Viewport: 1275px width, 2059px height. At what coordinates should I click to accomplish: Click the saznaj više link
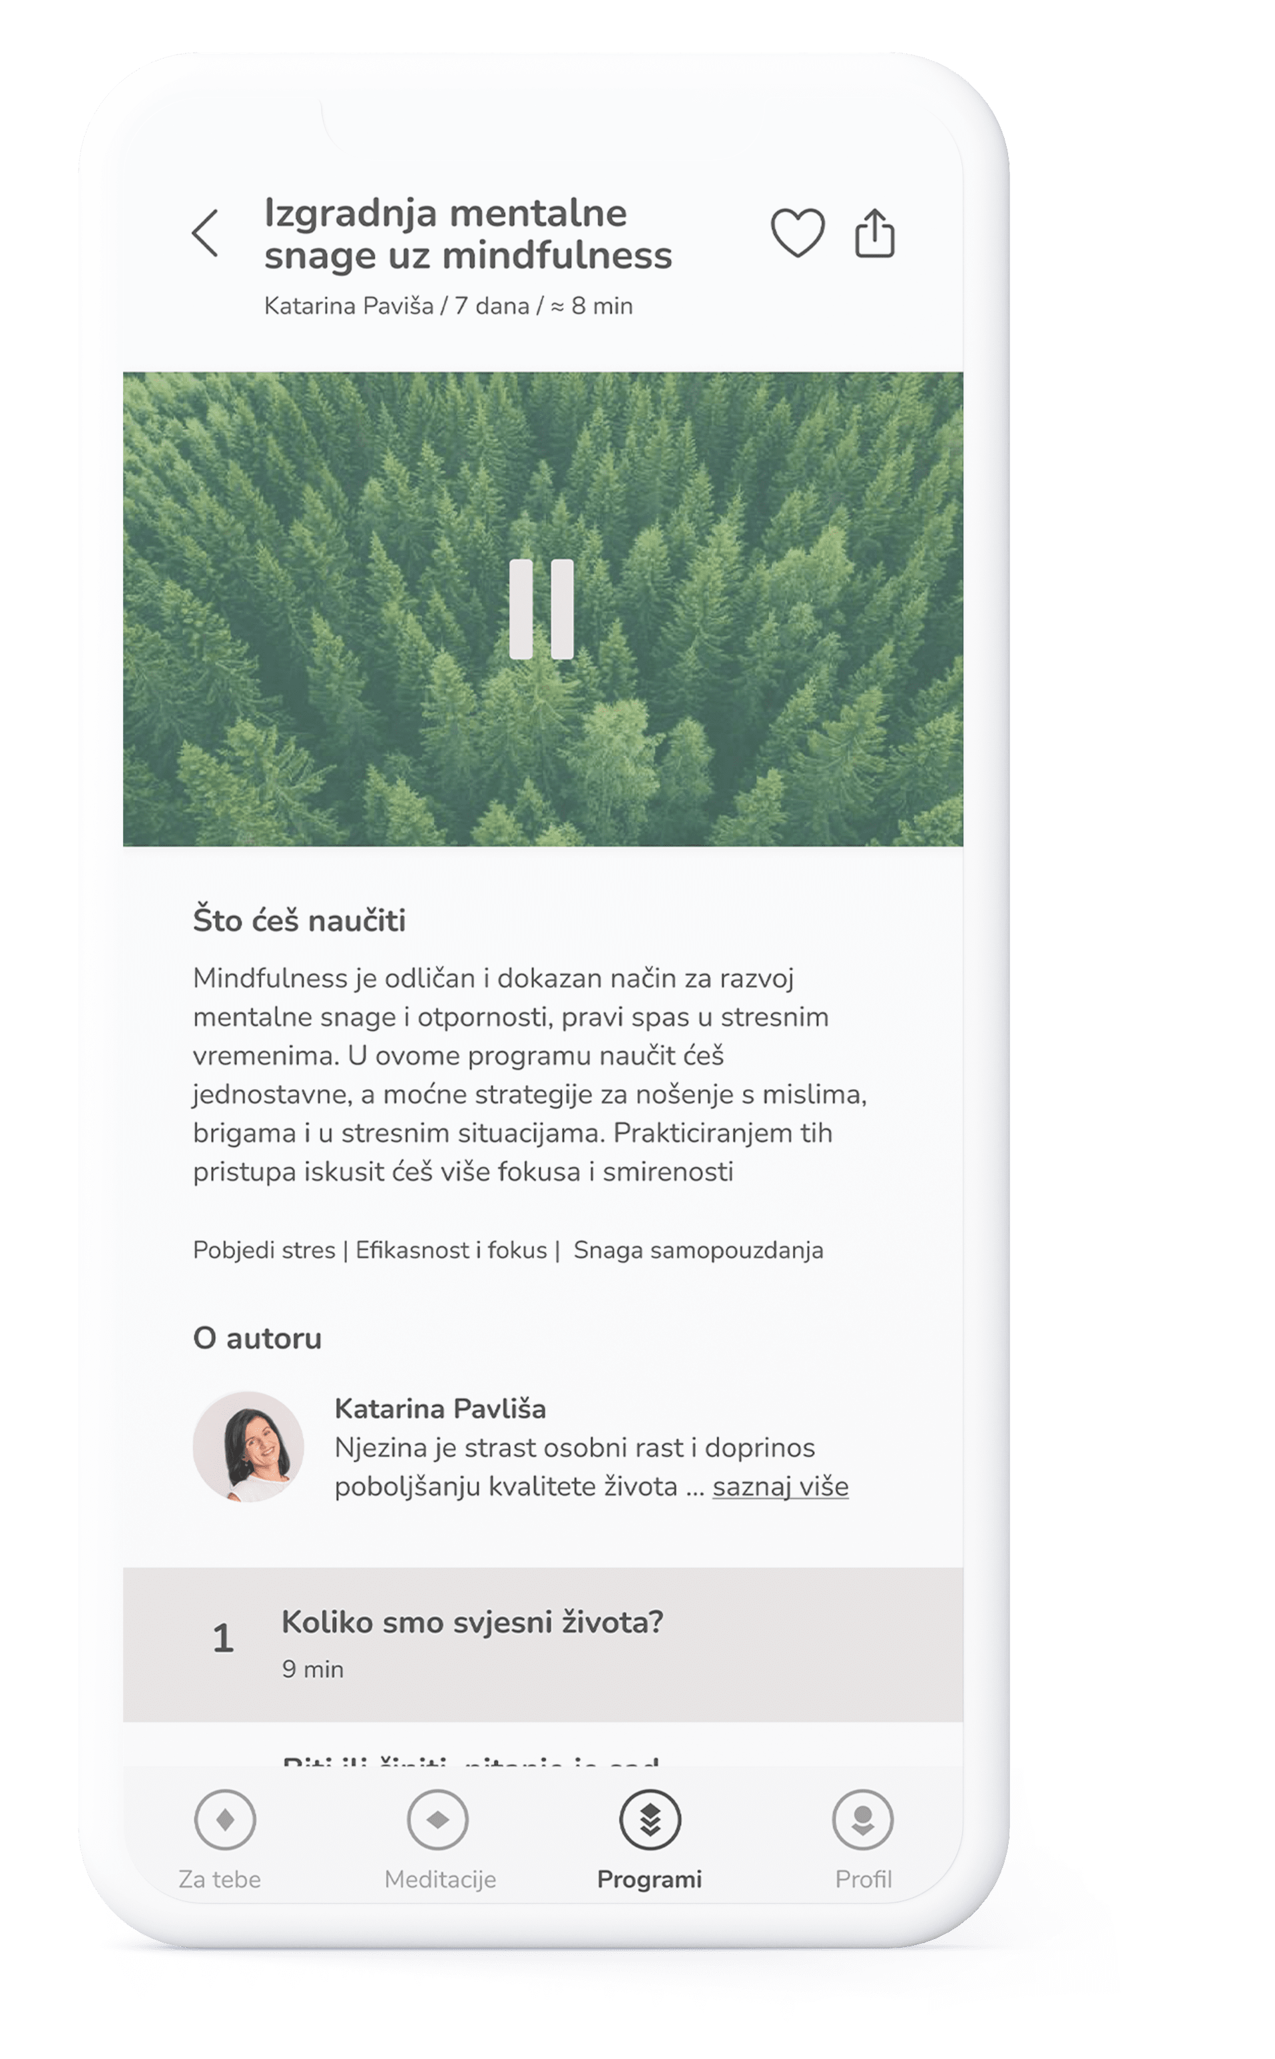tap(780, 1485)
